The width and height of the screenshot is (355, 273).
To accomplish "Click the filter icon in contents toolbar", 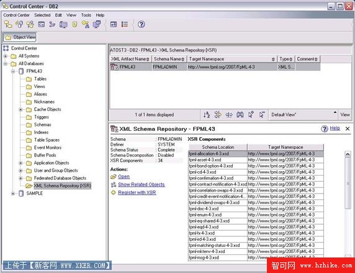I will pyautogui.click(x=218, y=115).
